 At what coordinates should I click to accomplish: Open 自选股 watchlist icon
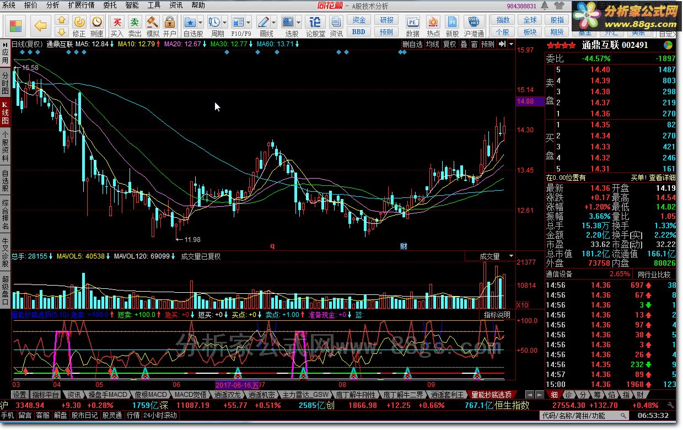click(x=190, y=22)
